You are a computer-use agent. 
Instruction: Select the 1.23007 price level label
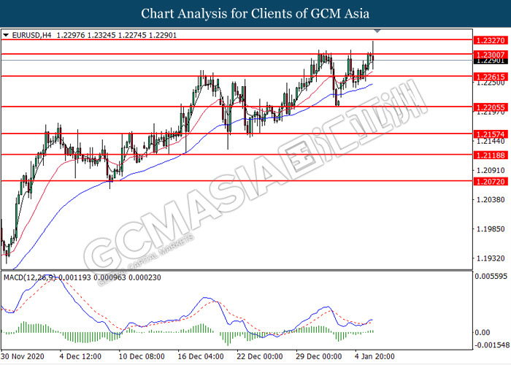pos(491,55)
